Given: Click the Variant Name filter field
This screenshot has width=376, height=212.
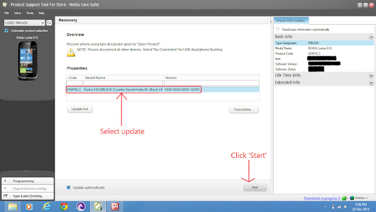Looking at the screenshot, I should [x=123, y=83].
